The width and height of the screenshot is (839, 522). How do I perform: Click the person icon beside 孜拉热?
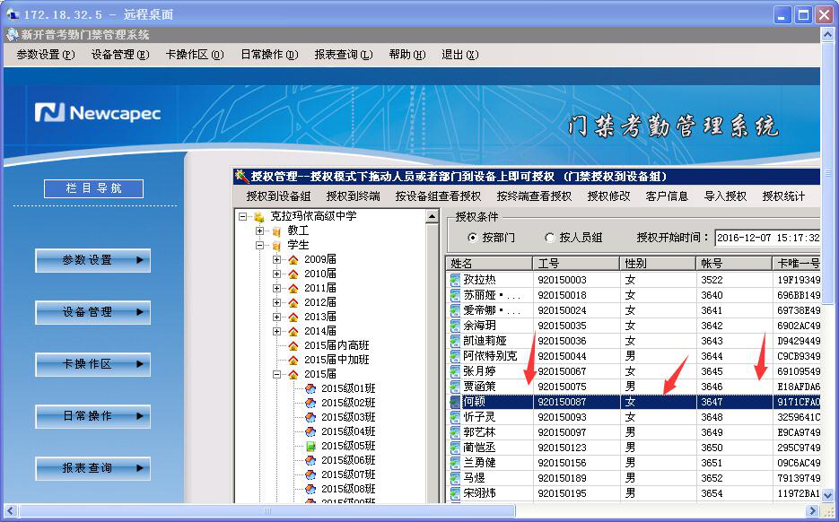[x=455, y=280]
